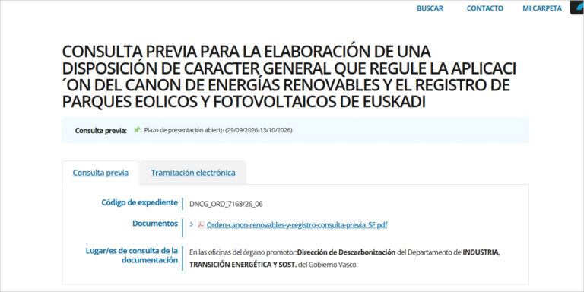Click the bold Dirección de Descarbonización text
This screenshot has width=584, height=292.
click(347, 252)
